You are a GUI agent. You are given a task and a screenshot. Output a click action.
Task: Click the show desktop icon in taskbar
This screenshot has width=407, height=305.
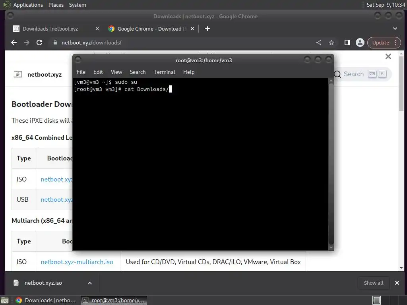(x=5, y=300)
